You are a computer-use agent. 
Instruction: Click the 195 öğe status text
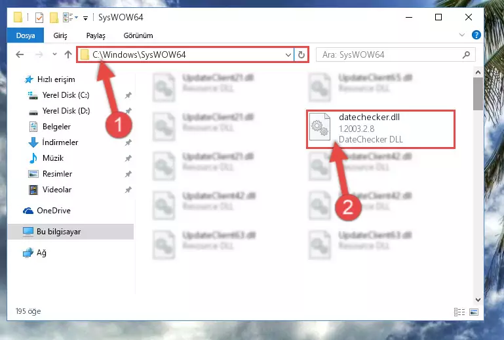pyautogui.click(x=28, y=311)
